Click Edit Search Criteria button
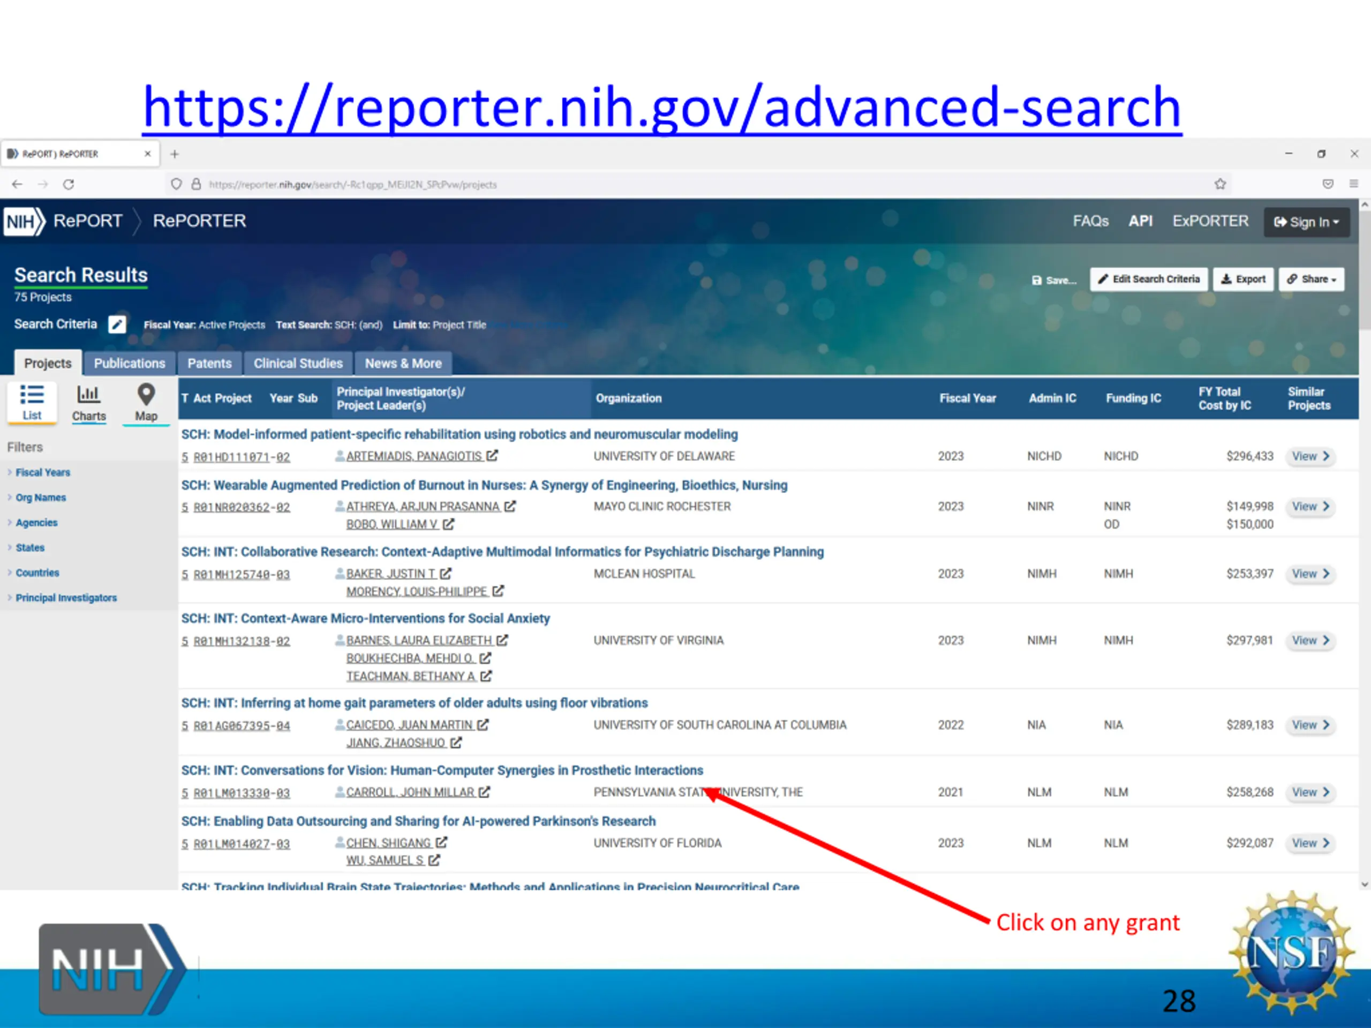 tap(1149, 279)
